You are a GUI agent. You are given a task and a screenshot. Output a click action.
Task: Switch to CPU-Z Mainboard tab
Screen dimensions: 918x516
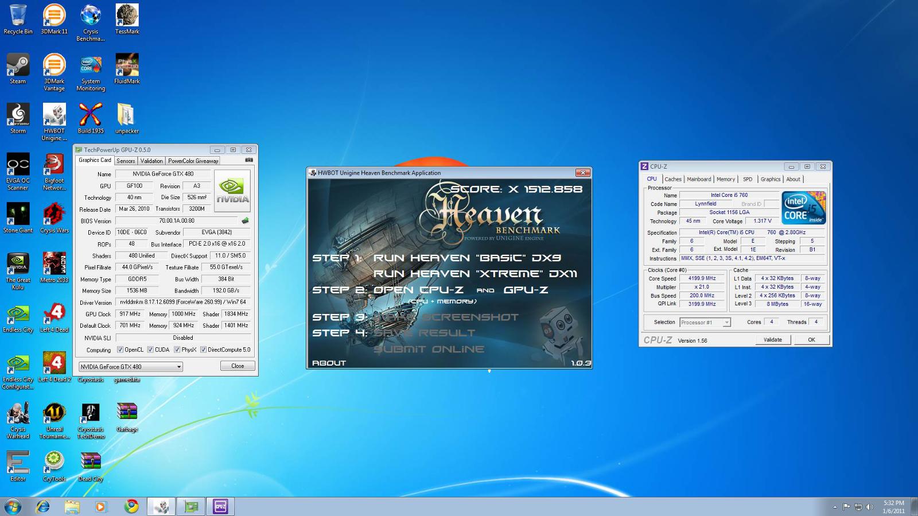coord(699,179)
